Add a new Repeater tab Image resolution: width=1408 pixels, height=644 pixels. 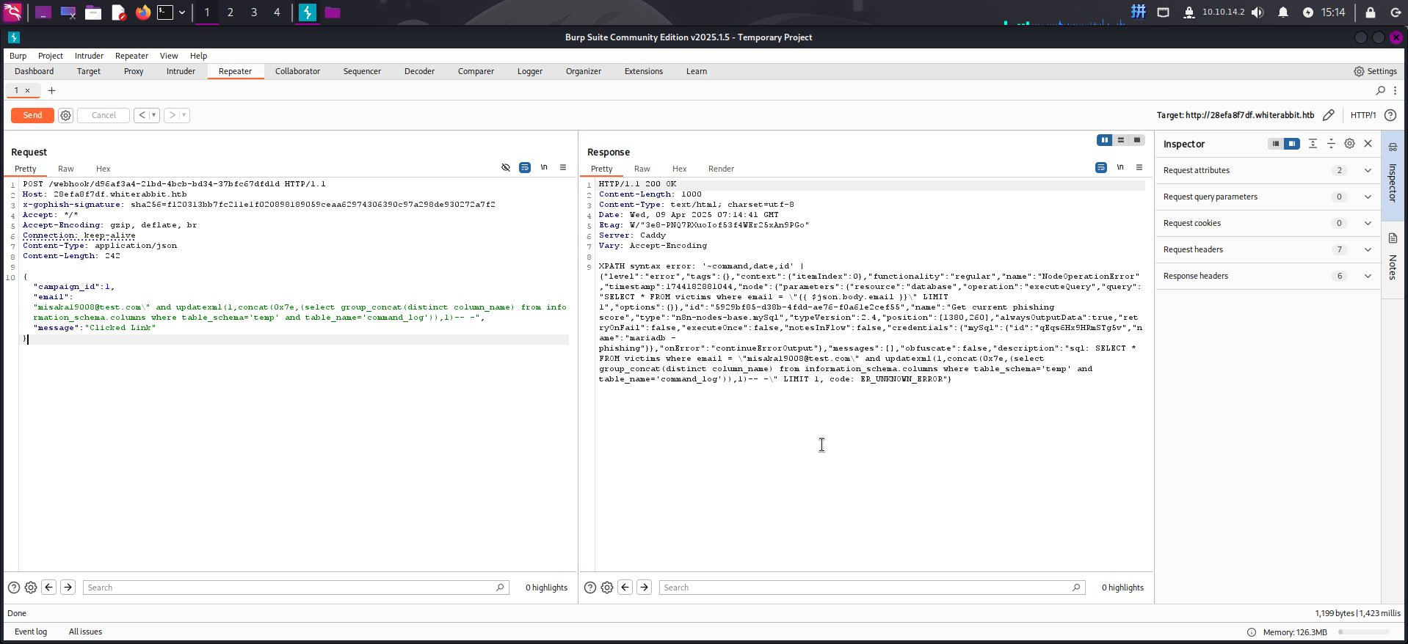(x=51, y=90)
